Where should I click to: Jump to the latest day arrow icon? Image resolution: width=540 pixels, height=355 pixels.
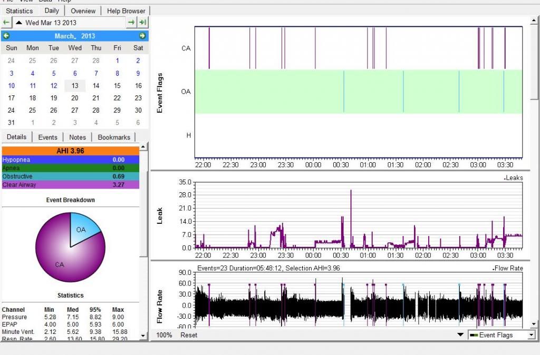(142, 23)
